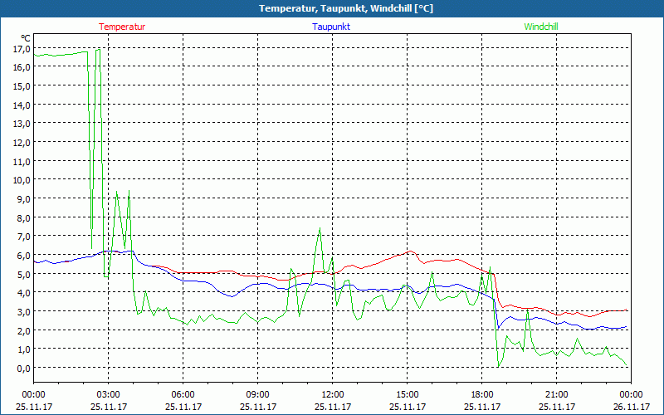This screenshot has height=415, width=664.
Task: Click the 5,0 y-axis value
Action: (x=24, y=274)
